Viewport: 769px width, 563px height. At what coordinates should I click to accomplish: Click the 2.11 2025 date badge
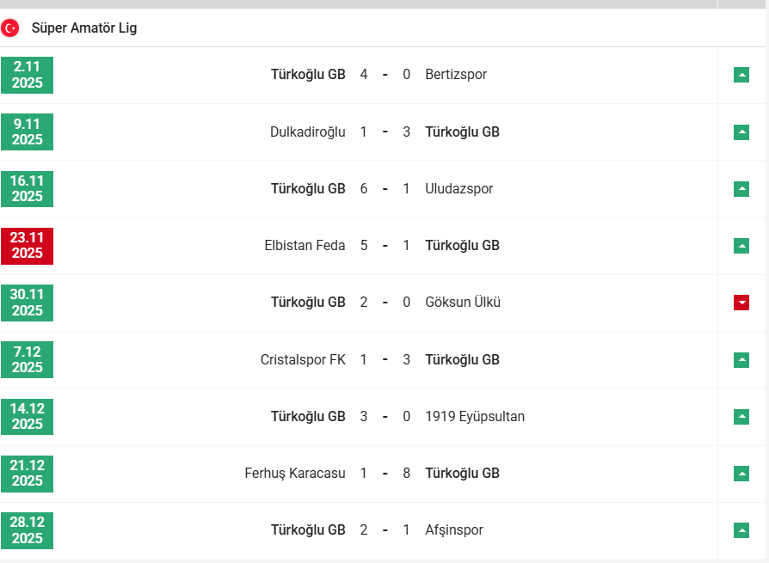[x=28, y=75]
